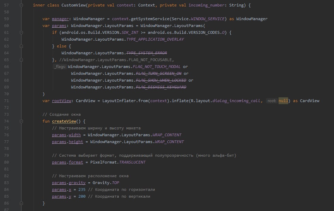Click the format property on line 80

tap(76, 162)
